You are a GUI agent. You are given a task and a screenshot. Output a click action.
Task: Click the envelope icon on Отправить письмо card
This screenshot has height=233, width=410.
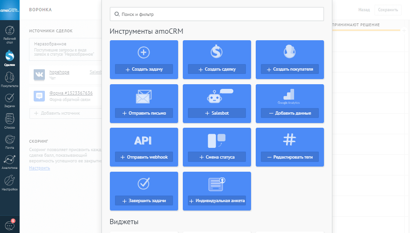pyautogui.click(x=144, y=96)
